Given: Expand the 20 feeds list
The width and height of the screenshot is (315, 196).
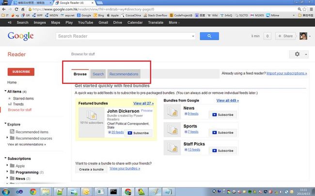Looking at the screenshot, I should tap(116, 132).
